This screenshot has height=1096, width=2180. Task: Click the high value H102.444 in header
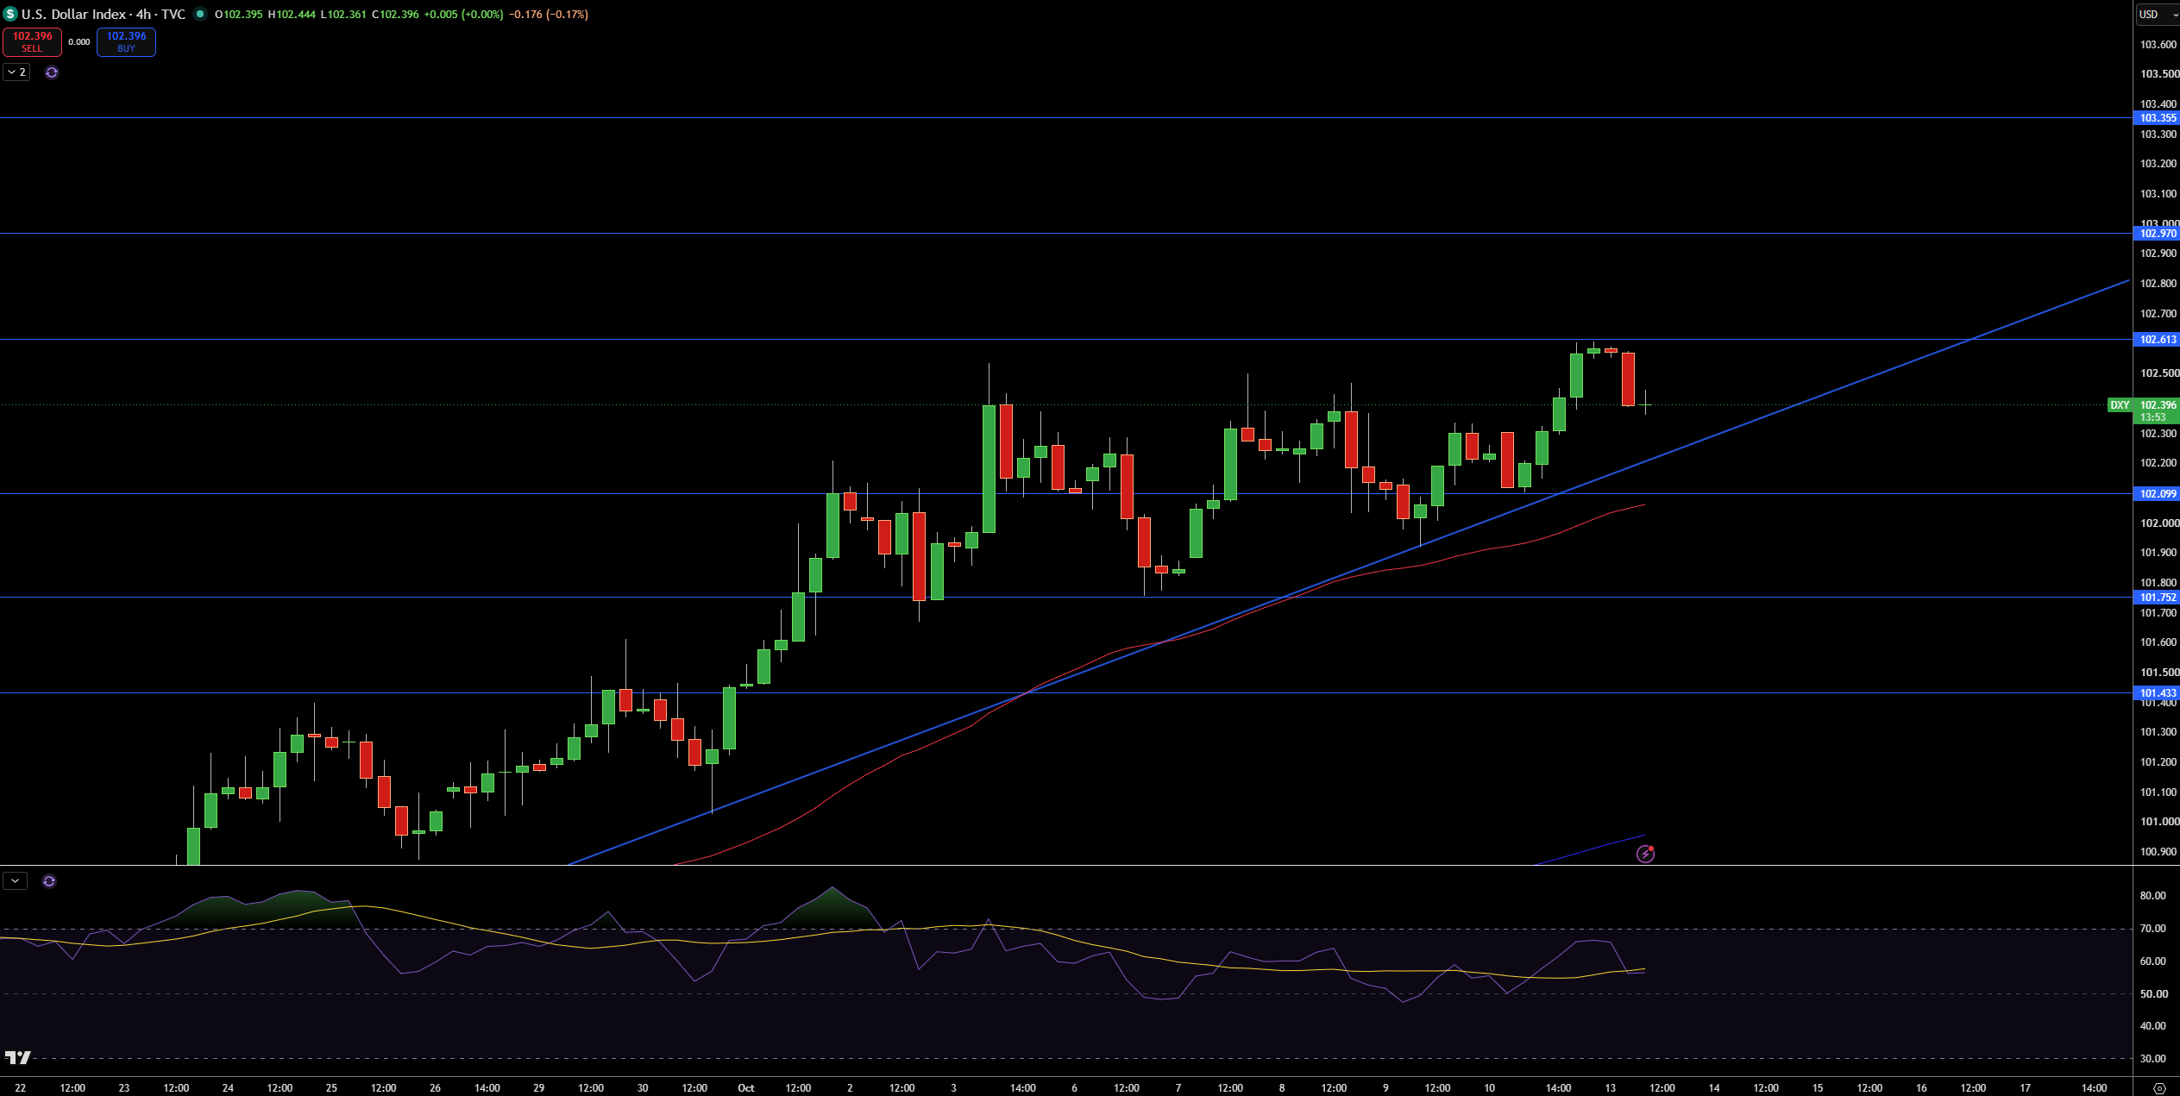click(292, 15)
